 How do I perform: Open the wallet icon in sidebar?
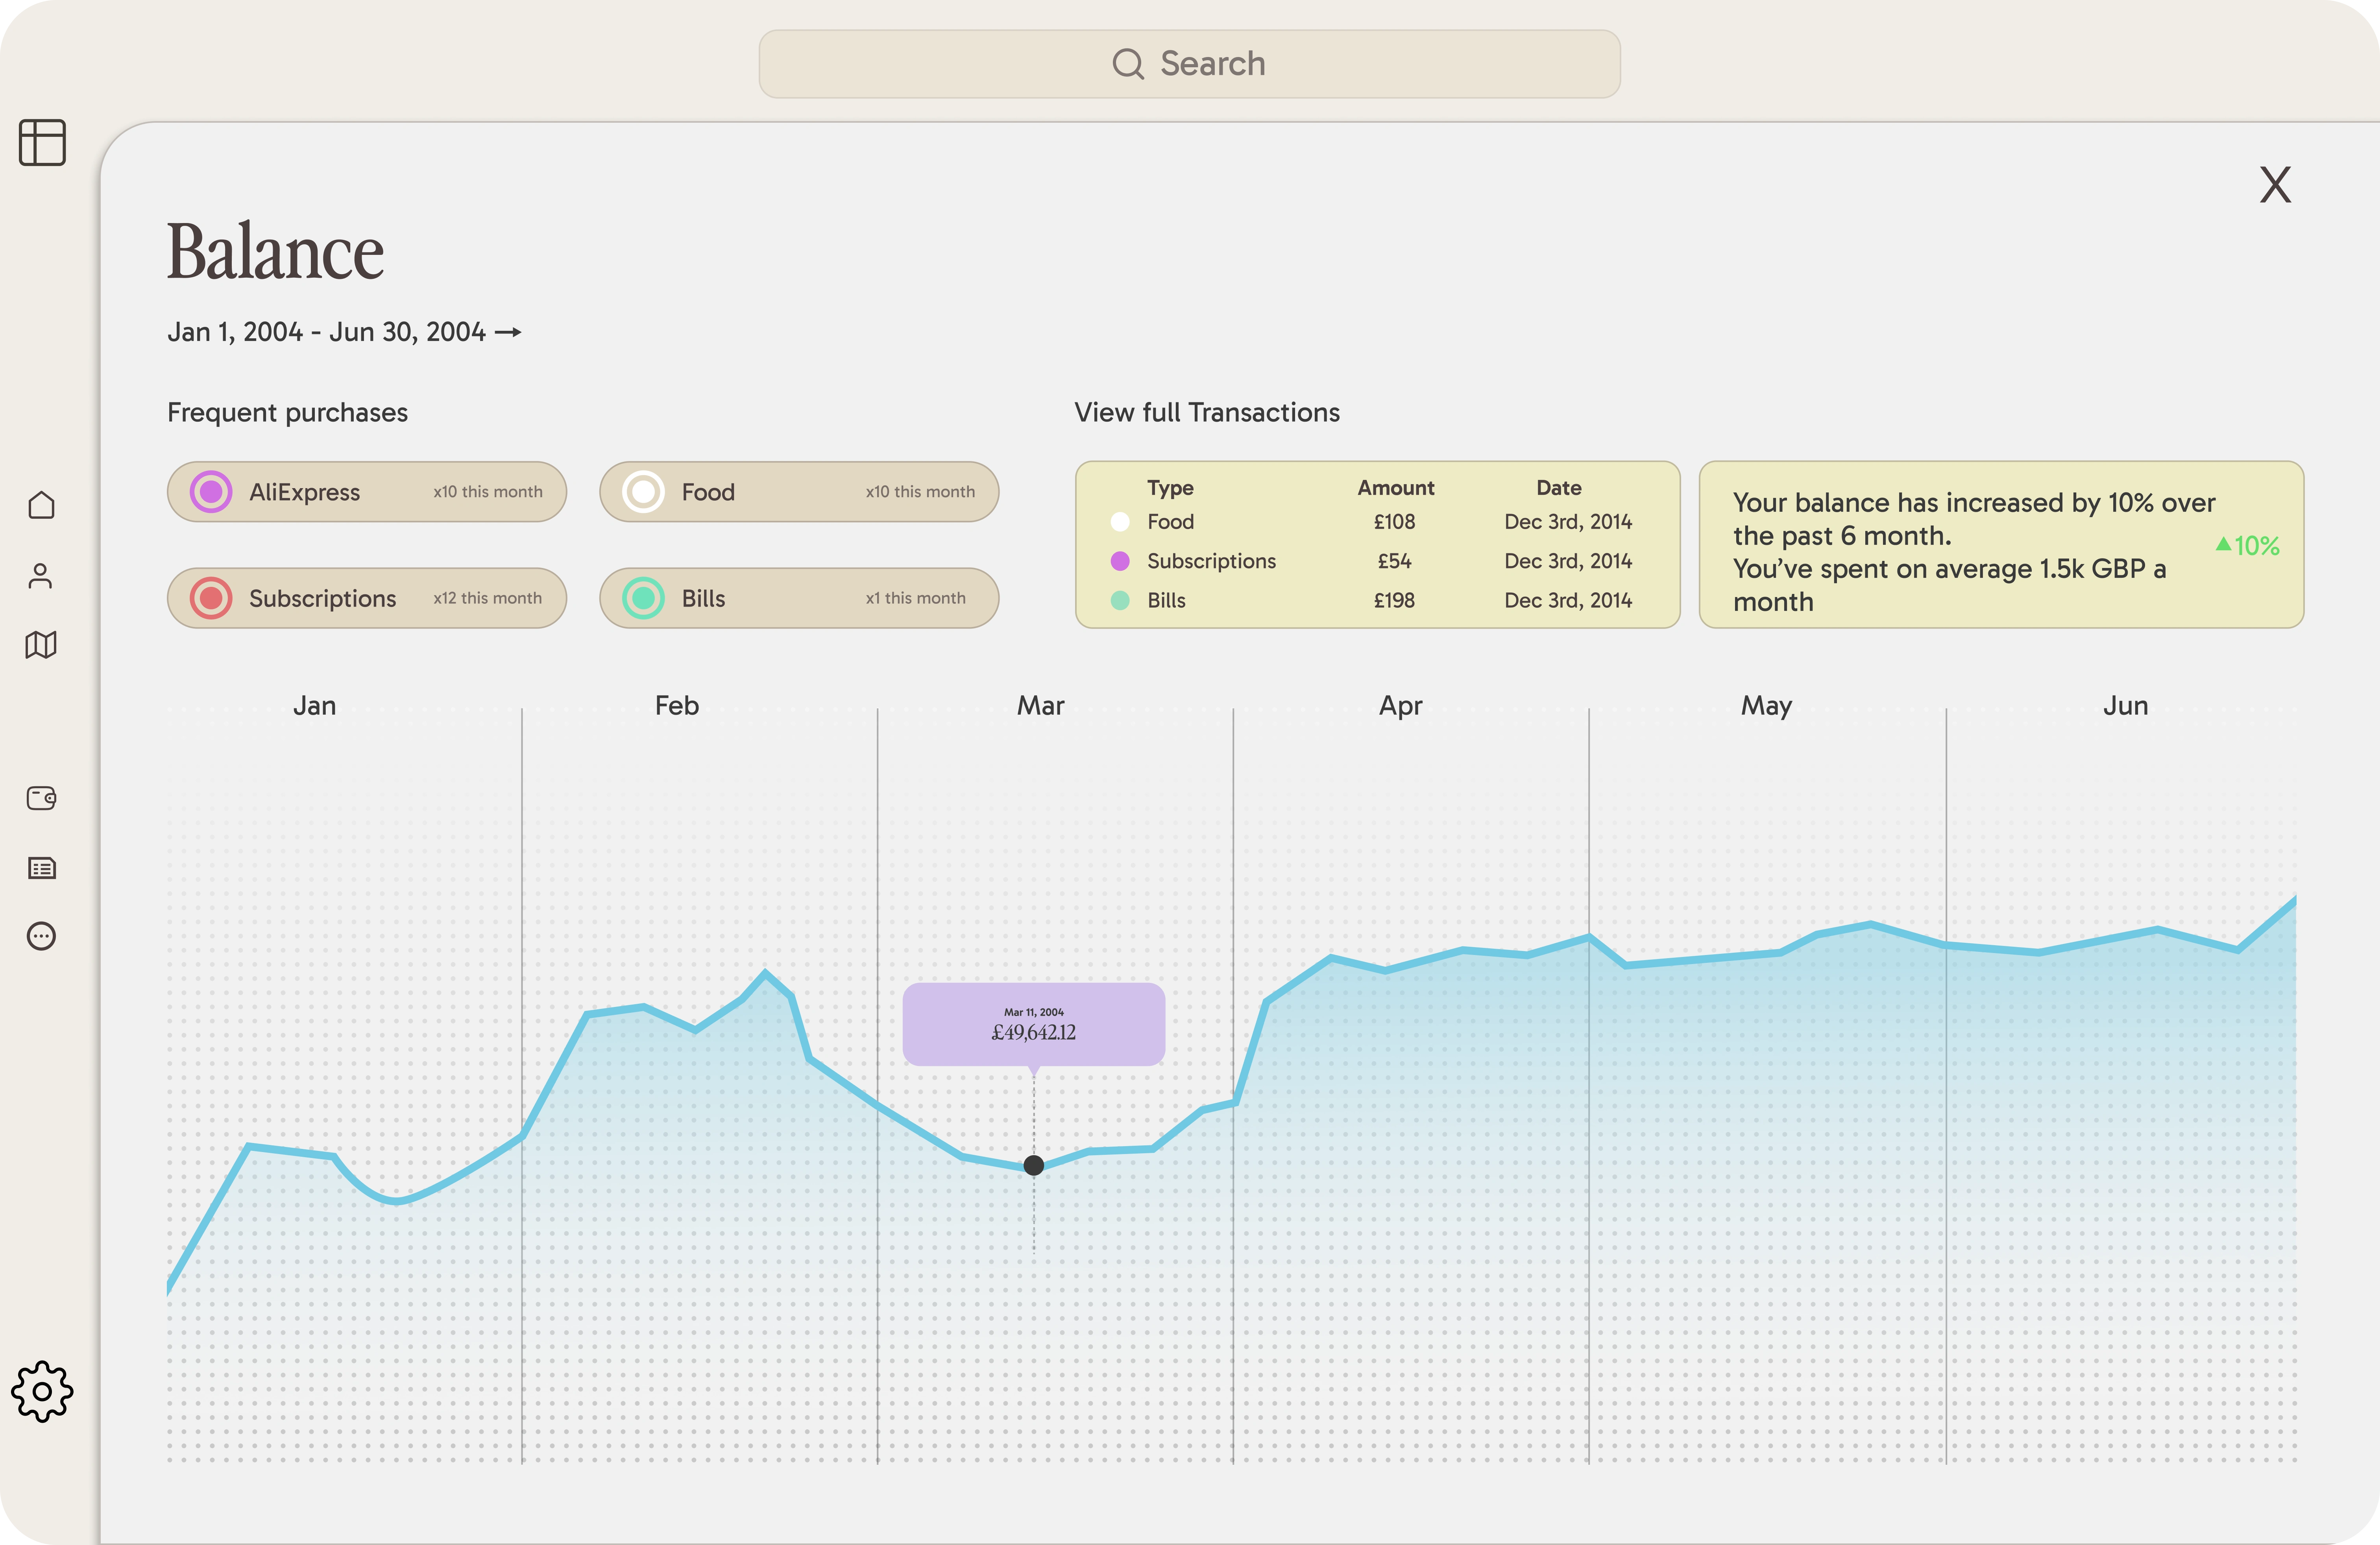pos(41,798)
